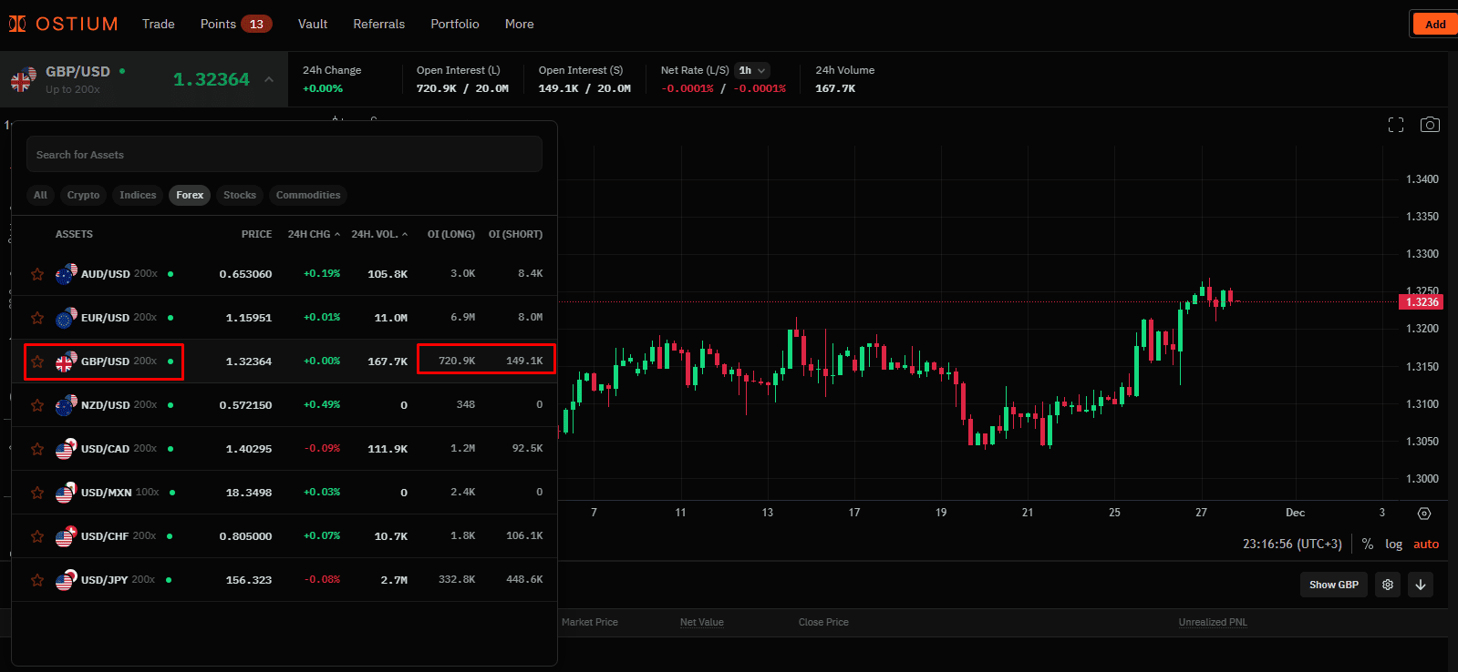The height and width of the screenshot is (672, 1458).
Task: Toggle percent scale on chart axis
Action: pyautogui.click(x=1367, y=544)
